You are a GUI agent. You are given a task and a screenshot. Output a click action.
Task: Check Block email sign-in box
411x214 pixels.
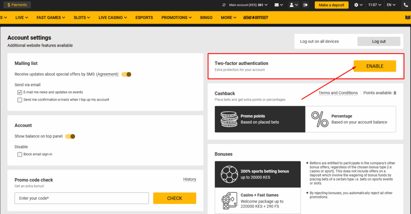[x=20, y=154]
